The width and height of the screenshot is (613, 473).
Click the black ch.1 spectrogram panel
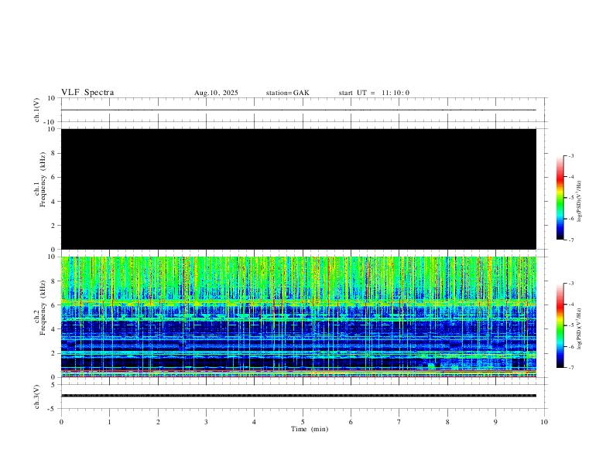[299, 189]
